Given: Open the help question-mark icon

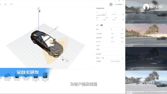Looking at the screenshot, I should (111, 4).
